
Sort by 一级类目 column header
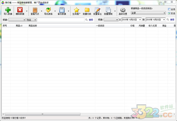pyautogui.click(x=100, y=26)
